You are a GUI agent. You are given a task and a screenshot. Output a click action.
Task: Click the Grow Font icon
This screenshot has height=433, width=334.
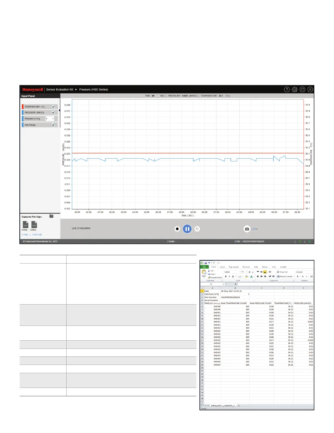[x=250, y=272]
